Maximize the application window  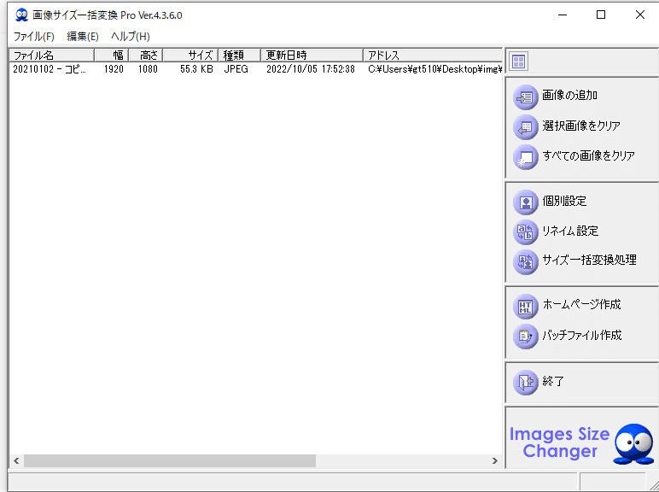click(x=601, y=15)
